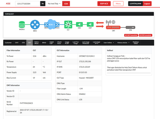Click the RADIUS database icon
The width and height of the screenshot is (160, 119).
[x=22, y=25]
